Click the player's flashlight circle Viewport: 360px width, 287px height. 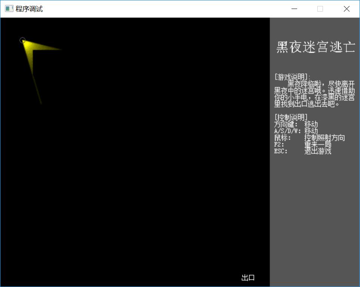[23, 40]
